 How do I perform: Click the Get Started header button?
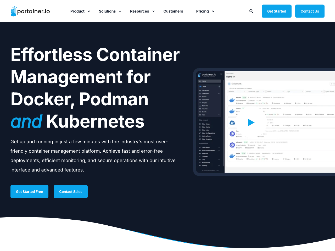click(x=277, y=11)
